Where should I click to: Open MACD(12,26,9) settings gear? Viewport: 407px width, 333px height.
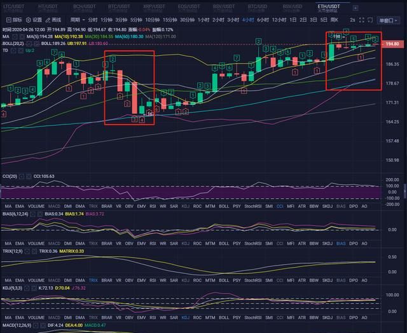coord(36,325)
